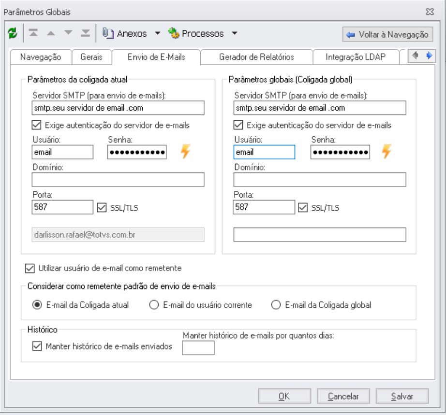Click Usuário field in coligada atual

pos(62,152)
